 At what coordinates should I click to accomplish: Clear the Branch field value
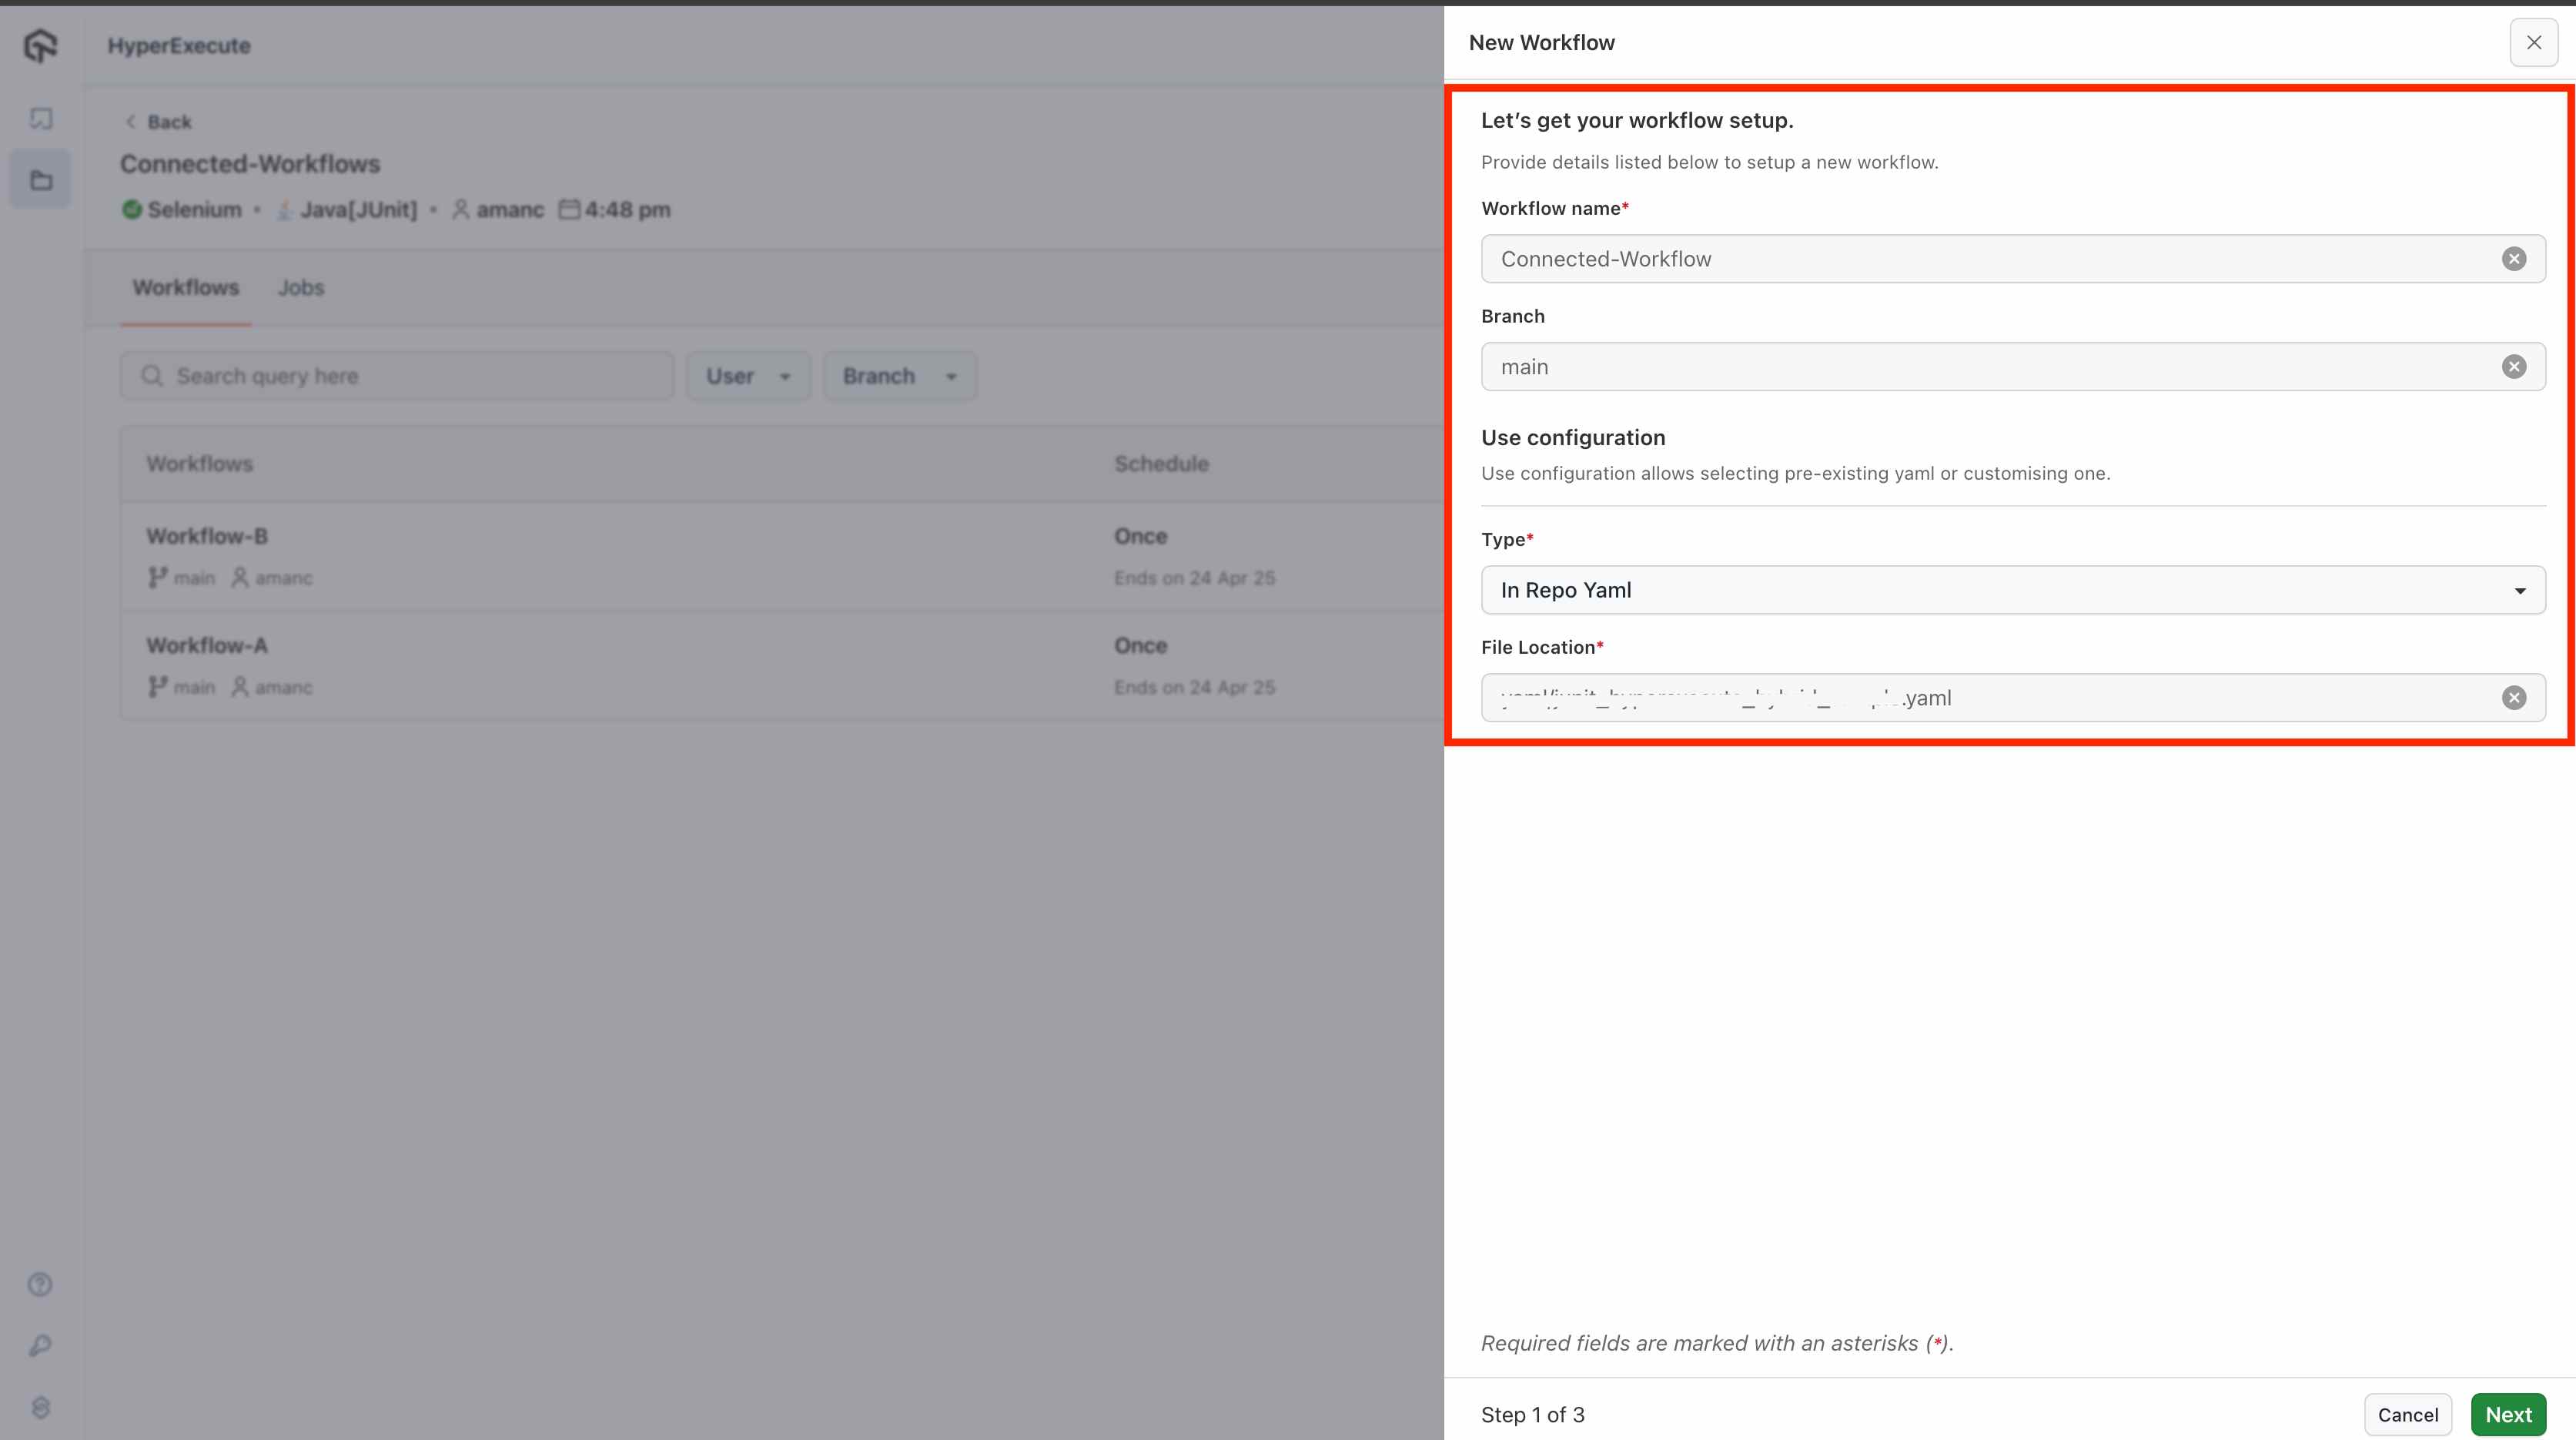pos(2513,367)
